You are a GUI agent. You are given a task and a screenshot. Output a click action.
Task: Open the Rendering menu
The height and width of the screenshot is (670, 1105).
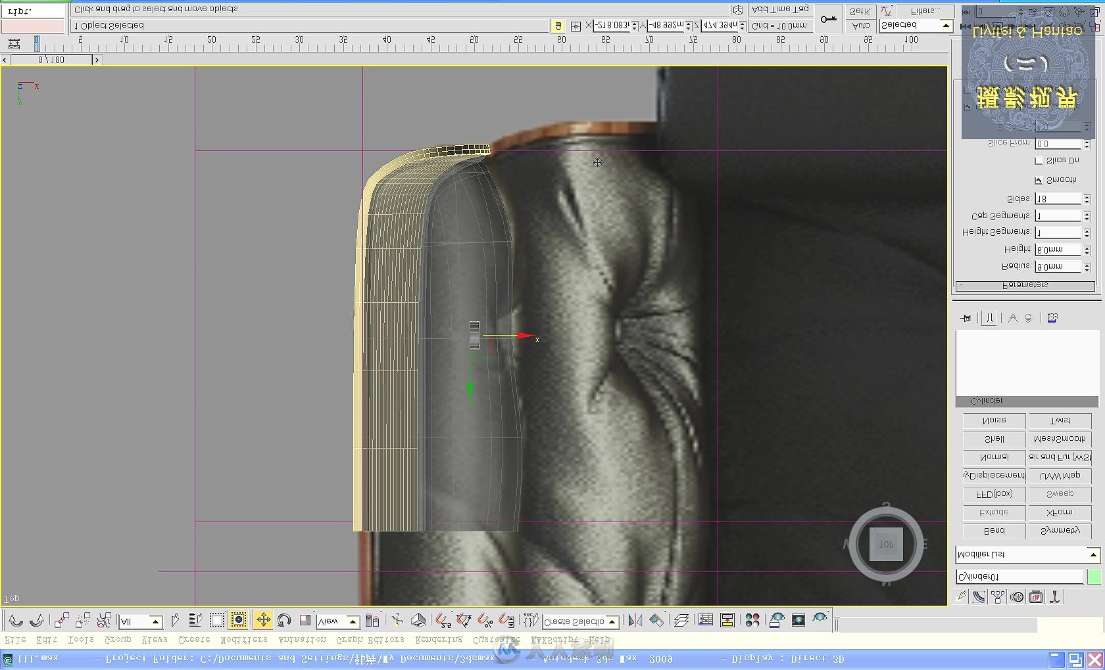tap(439, 640)
